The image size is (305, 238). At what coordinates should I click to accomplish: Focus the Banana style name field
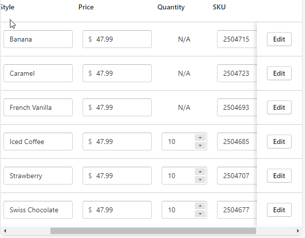click(38, 39)
